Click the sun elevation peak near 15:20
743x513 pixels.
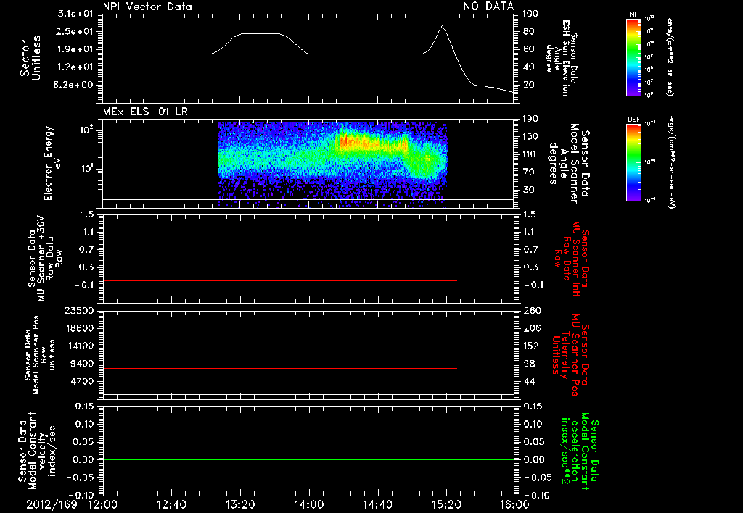coord(442,27)
